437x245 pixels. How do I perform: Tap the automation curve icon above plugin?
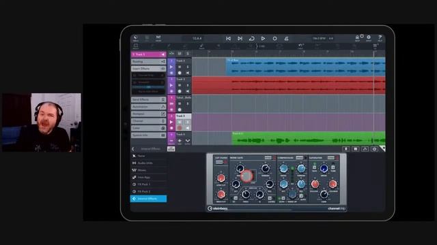coord(365,149)
